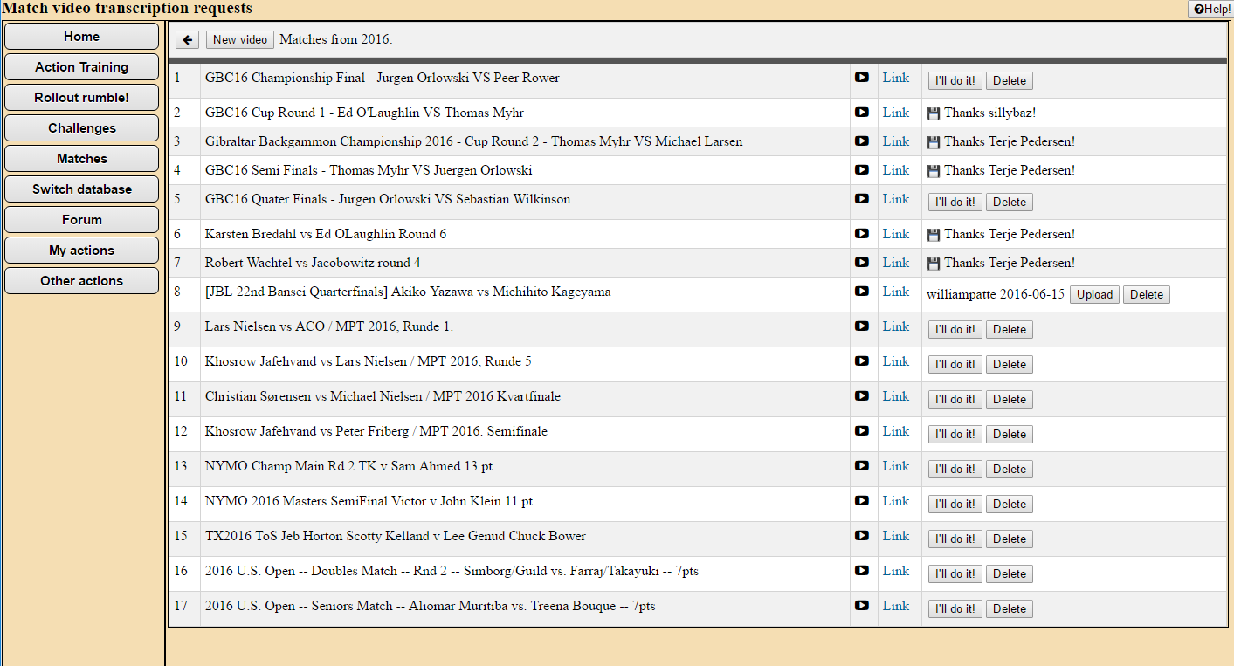Image resolution: width=1234 pixels, height=666 pixels.
Task: Open the Help button
Action: click(x=1210, y=9)
